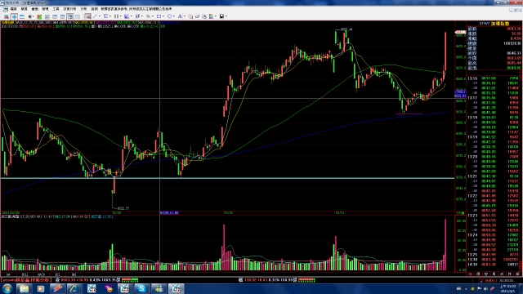Open the text tool dropdown arrow
This screenshot has width=523, height=294.
184,16
